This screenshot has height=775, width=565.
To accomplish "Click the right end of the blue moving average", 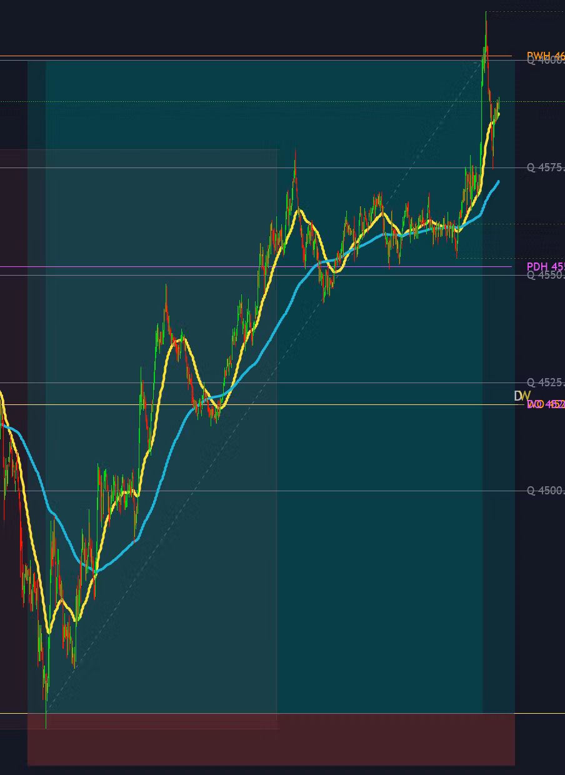I will pyautogui.click(x=498, y=181).
